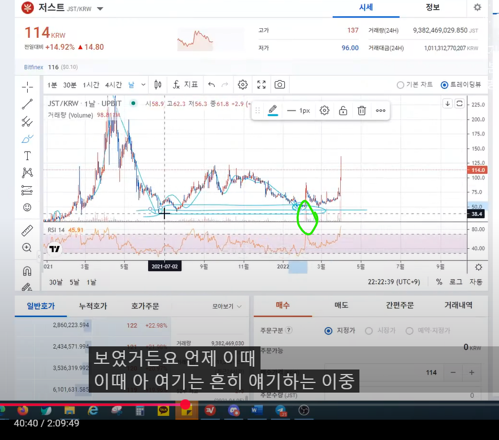The image size is (499, 440).
Task: Switch to the 시세 tab
Action: 366,8
